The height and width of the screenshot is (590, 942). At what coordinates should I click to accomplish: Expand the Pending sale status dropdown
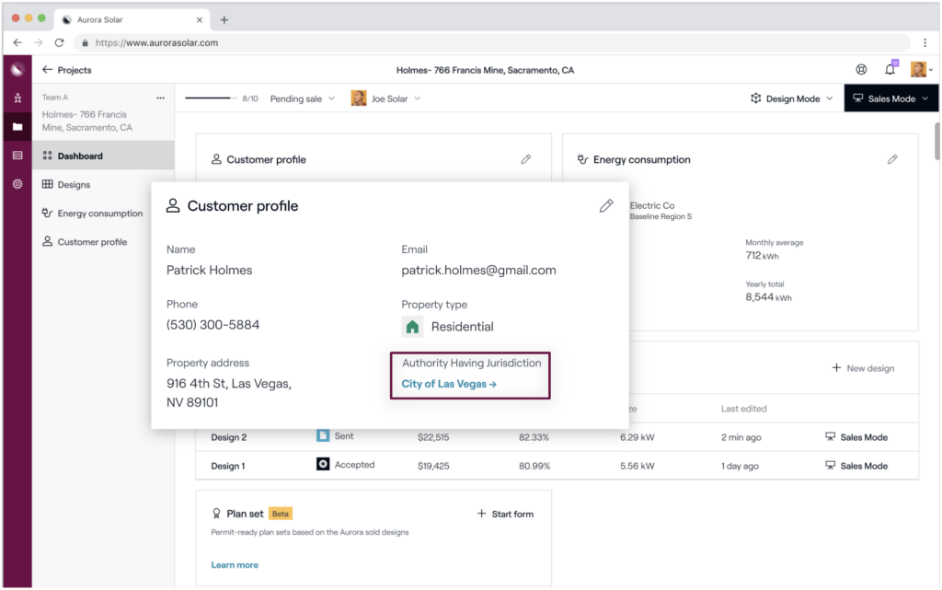click(x=302, y=98)
